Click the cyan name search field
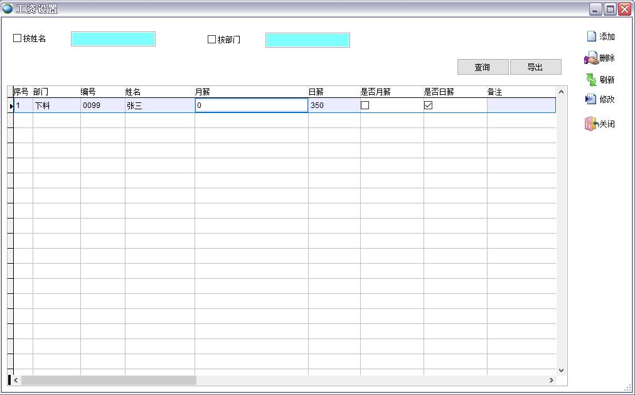 click(x=113, y=39)
